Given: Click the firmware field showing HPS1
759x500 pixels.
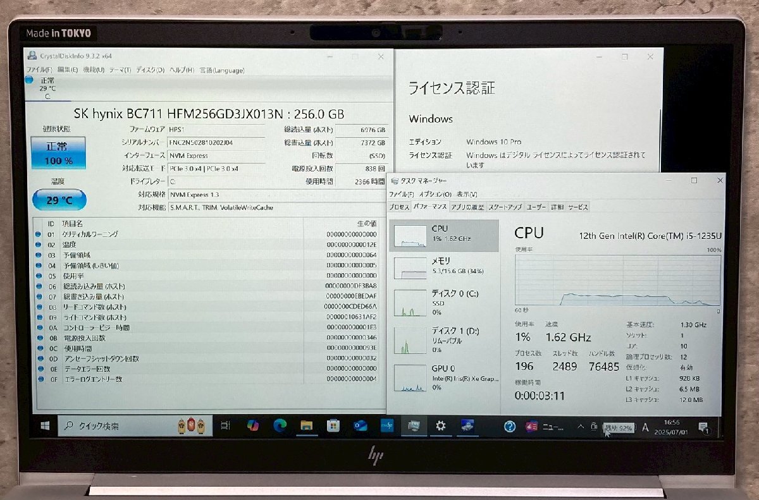Looking at the screenshot, I should pyautogui.click(x=216, y=130).
